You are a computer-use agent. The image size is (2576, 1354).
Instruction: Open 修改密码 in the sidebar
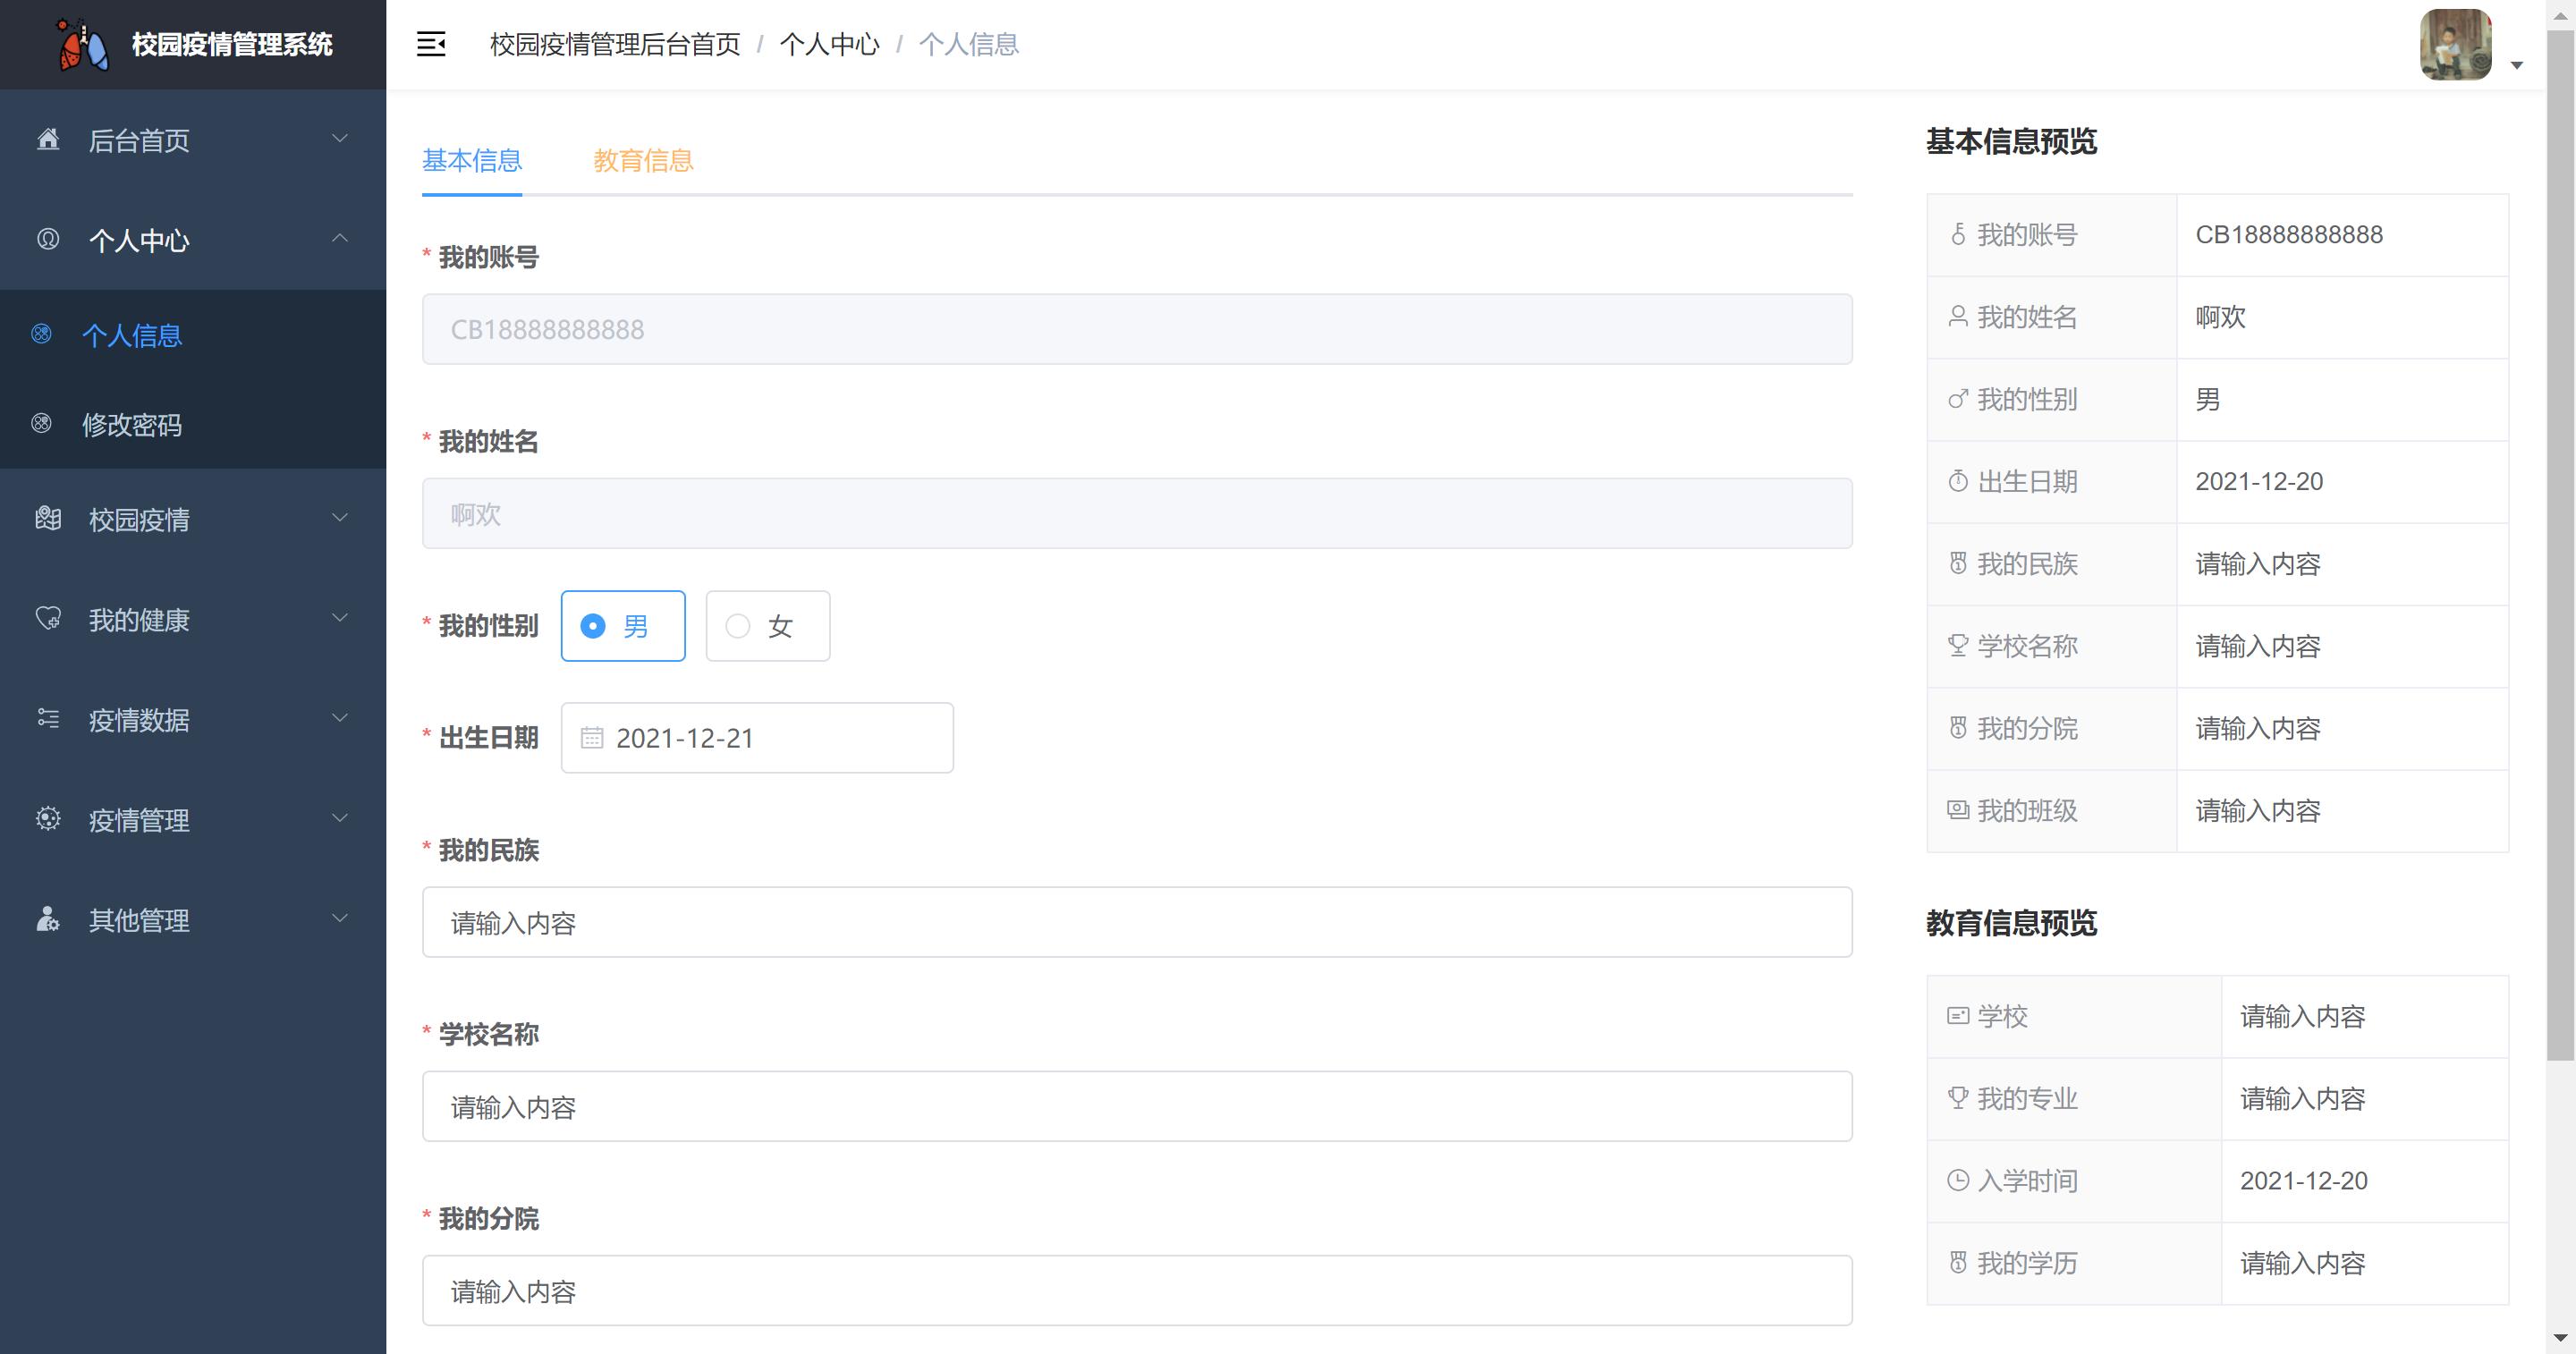coord(132,424)
